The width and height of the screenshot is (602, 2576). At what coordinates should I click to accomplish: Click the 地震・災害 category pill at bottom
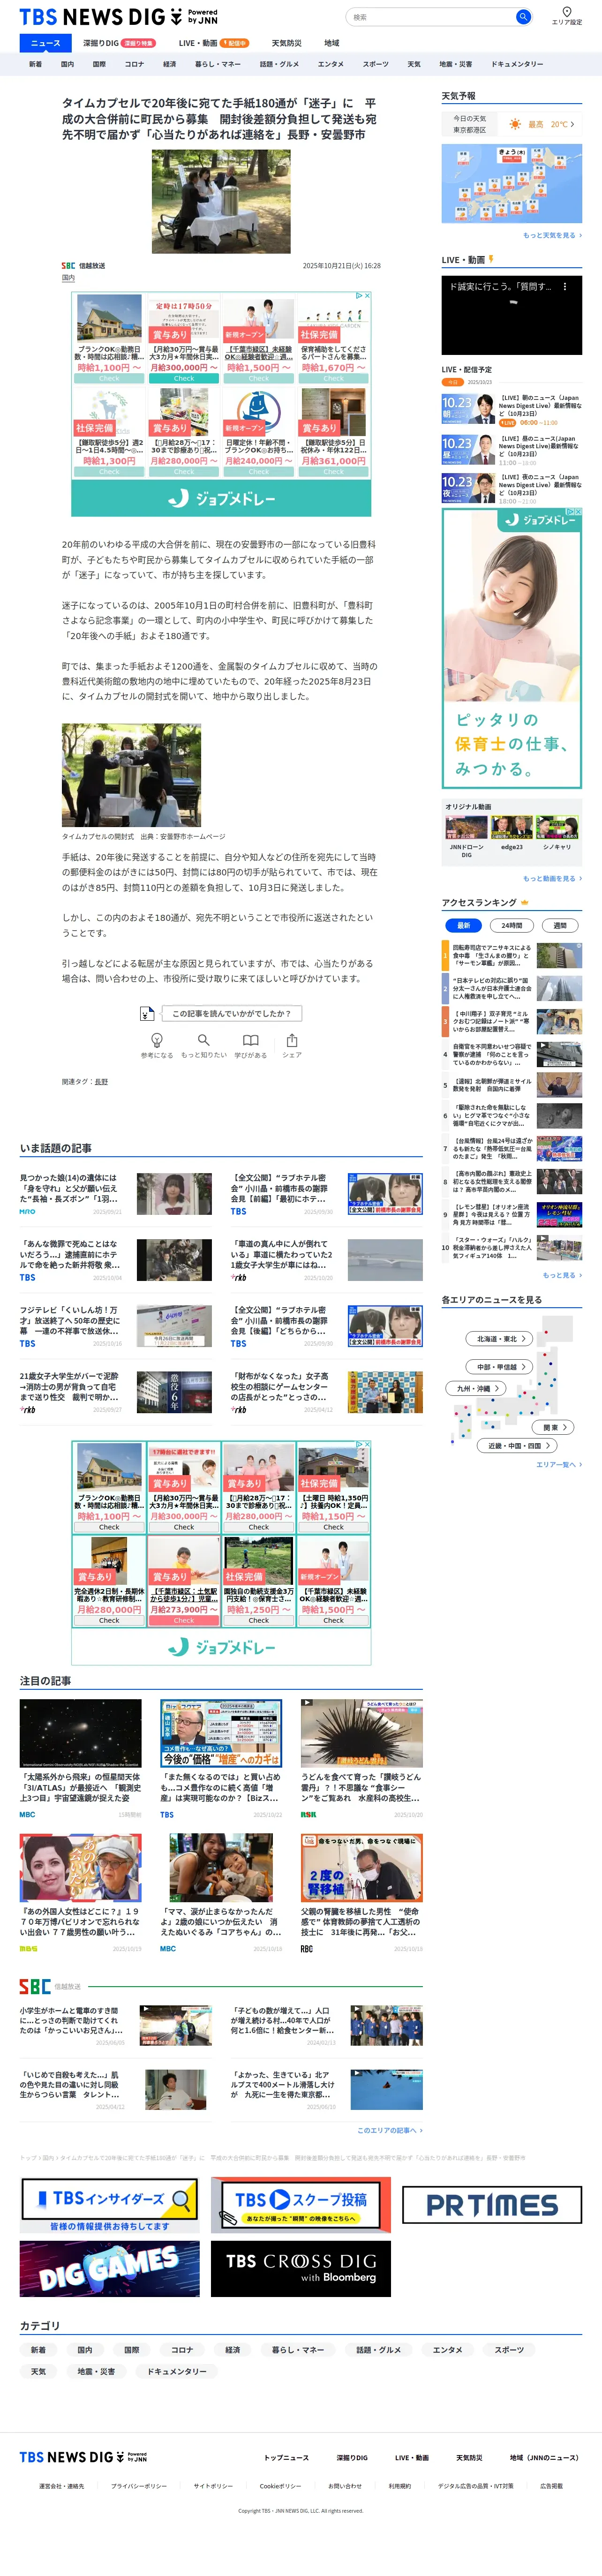click(96, 2371)
